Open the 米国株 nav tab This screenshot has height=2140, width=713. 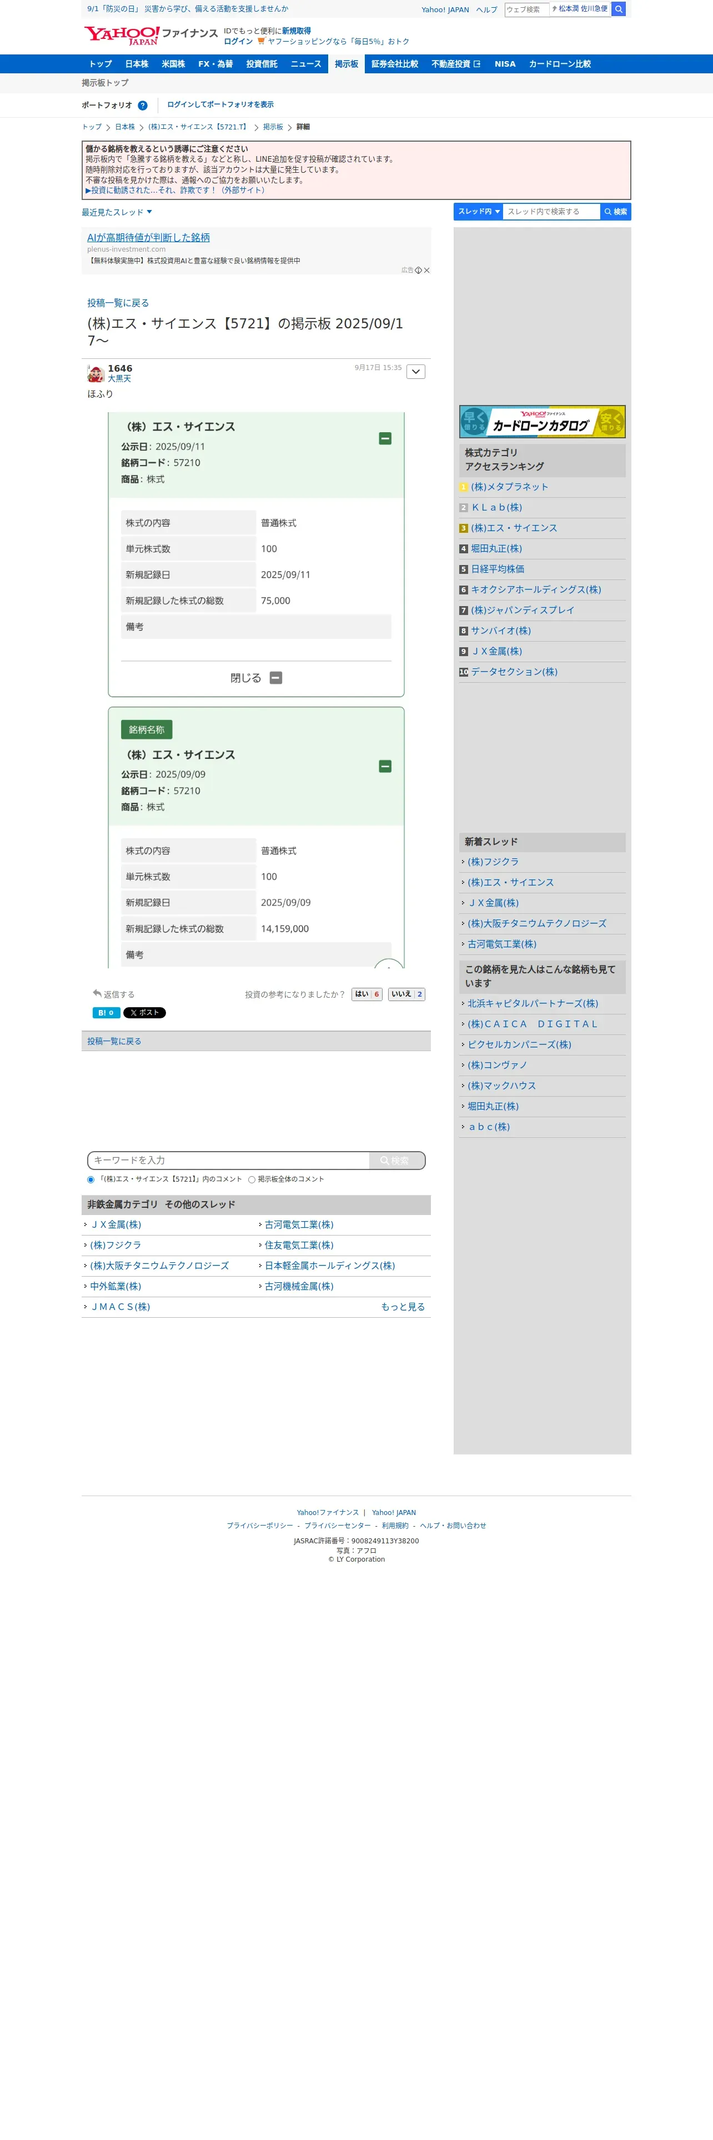173,64
